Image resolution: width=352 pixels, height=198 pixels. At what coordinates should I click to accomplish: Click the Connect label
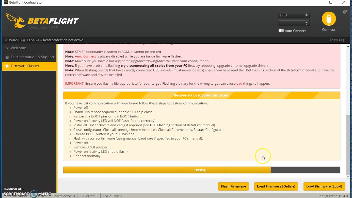(329, 30)
